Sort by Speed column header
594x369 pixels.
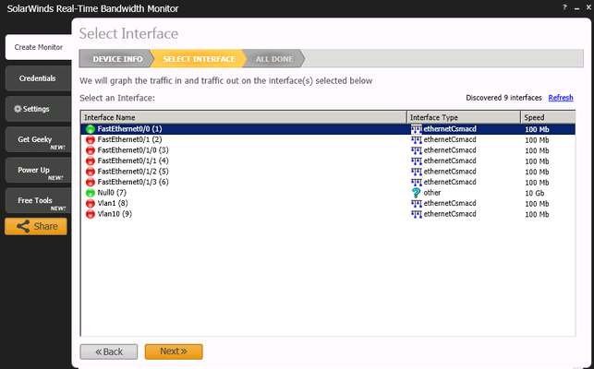(x=548, y=117)
